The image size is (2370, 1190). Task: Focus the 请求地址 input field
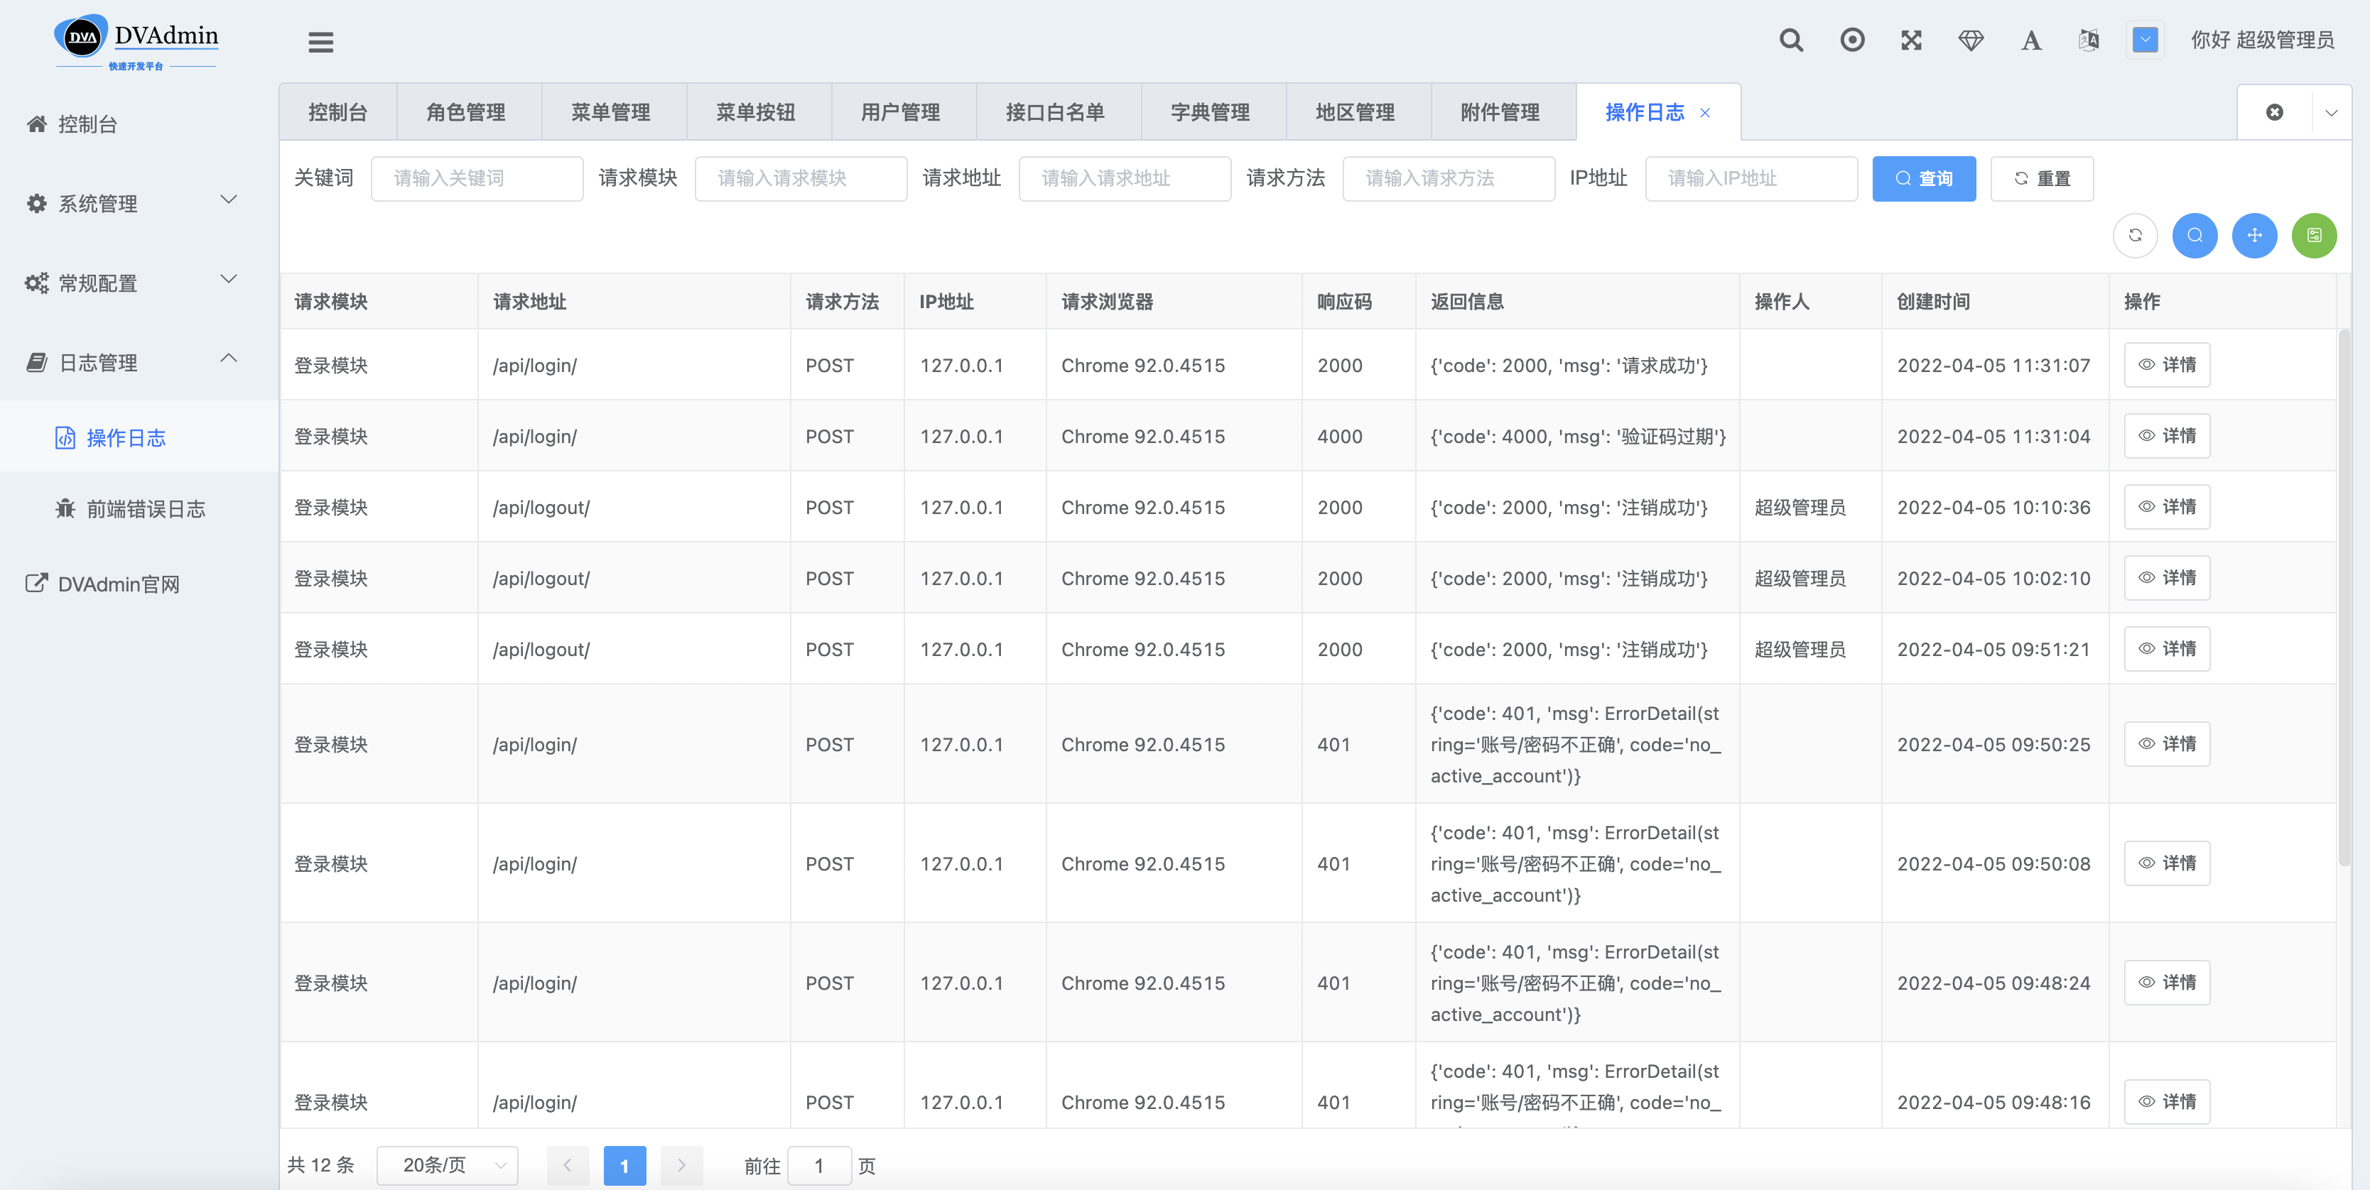click(x=1125, y=178)
